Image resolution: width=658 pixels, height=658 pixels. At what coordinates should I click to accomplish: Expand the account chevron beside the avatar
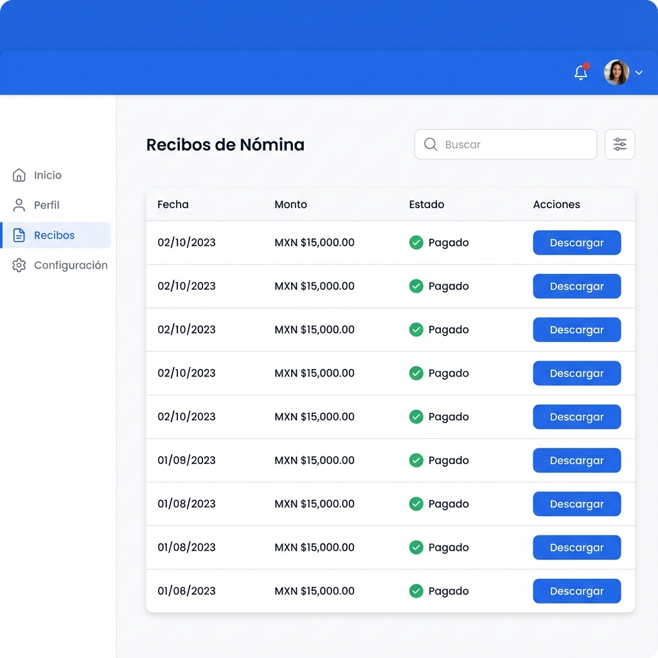pyautogui.click(x=639, y=73)
